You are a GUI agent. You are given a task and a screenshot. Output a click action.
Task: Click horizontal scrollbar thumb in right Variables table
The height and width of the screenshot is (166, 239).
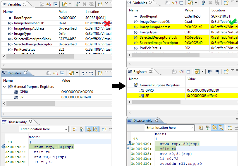tap(166, 55)
